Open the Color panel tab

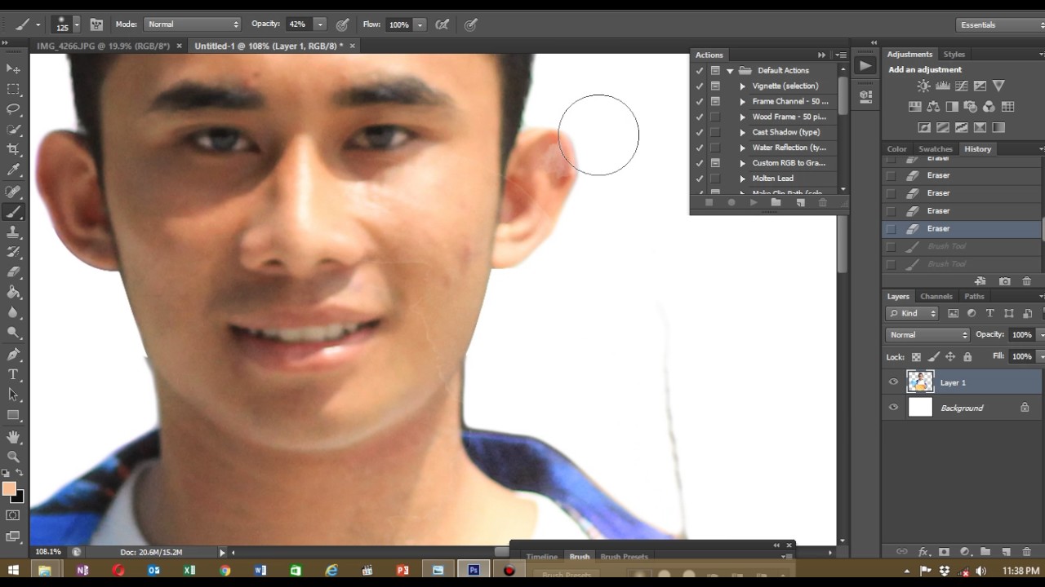[x=896, y=149]
